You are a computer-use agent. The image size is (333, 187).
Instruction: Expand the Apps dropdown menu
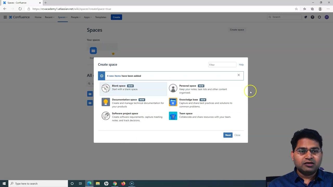pos(88,17)
